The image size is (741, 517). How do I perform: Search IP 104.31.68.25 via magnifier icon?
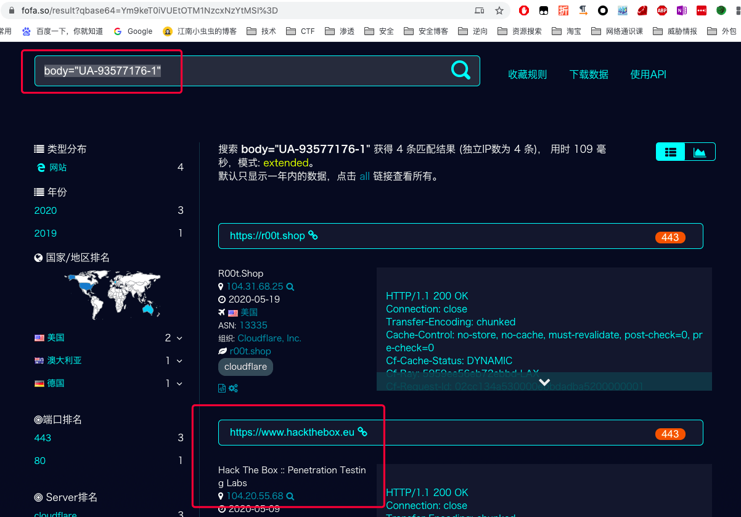tap(290, 287)
